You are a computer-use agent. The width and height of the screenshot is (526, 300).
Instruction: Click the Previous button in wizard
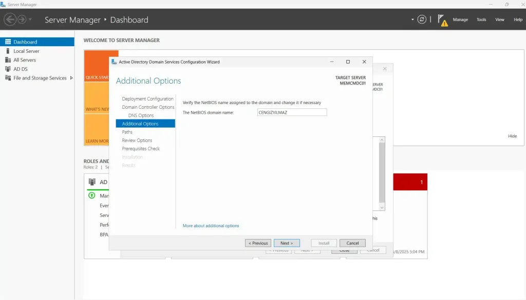pos(258,243)
